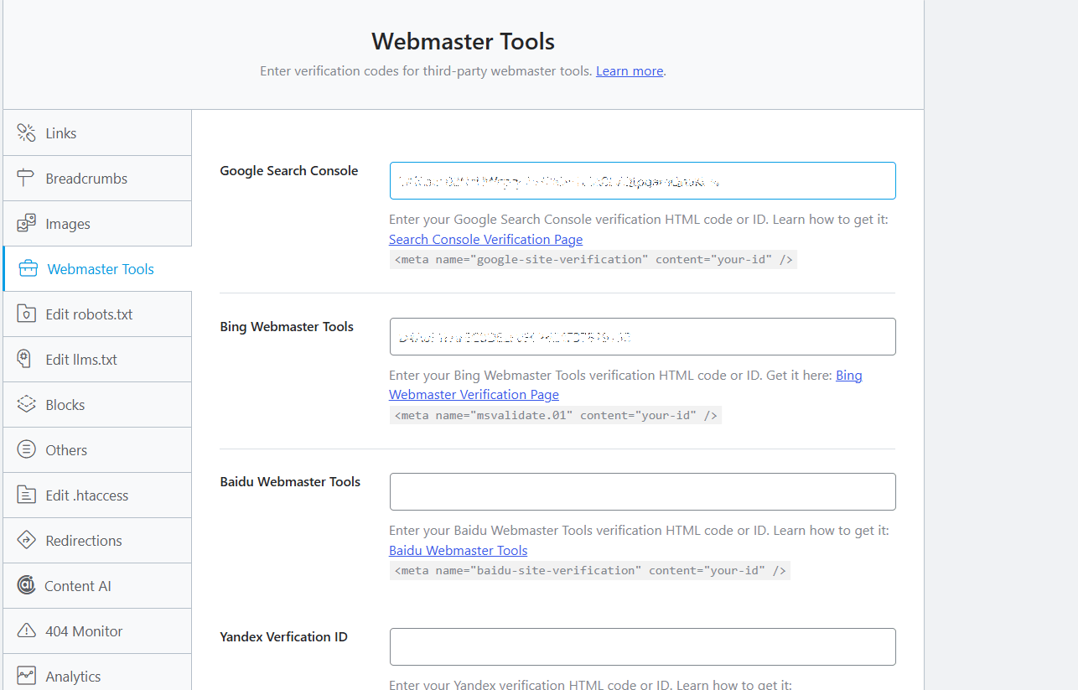This screenshot has width=1078, height=690.
Task: Open the Breadcrumbs settings tab
Action: coord(97,178)
